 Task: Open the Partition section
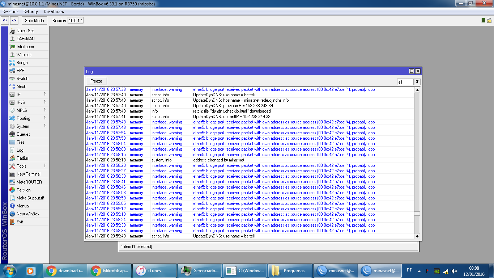[29, 190]
